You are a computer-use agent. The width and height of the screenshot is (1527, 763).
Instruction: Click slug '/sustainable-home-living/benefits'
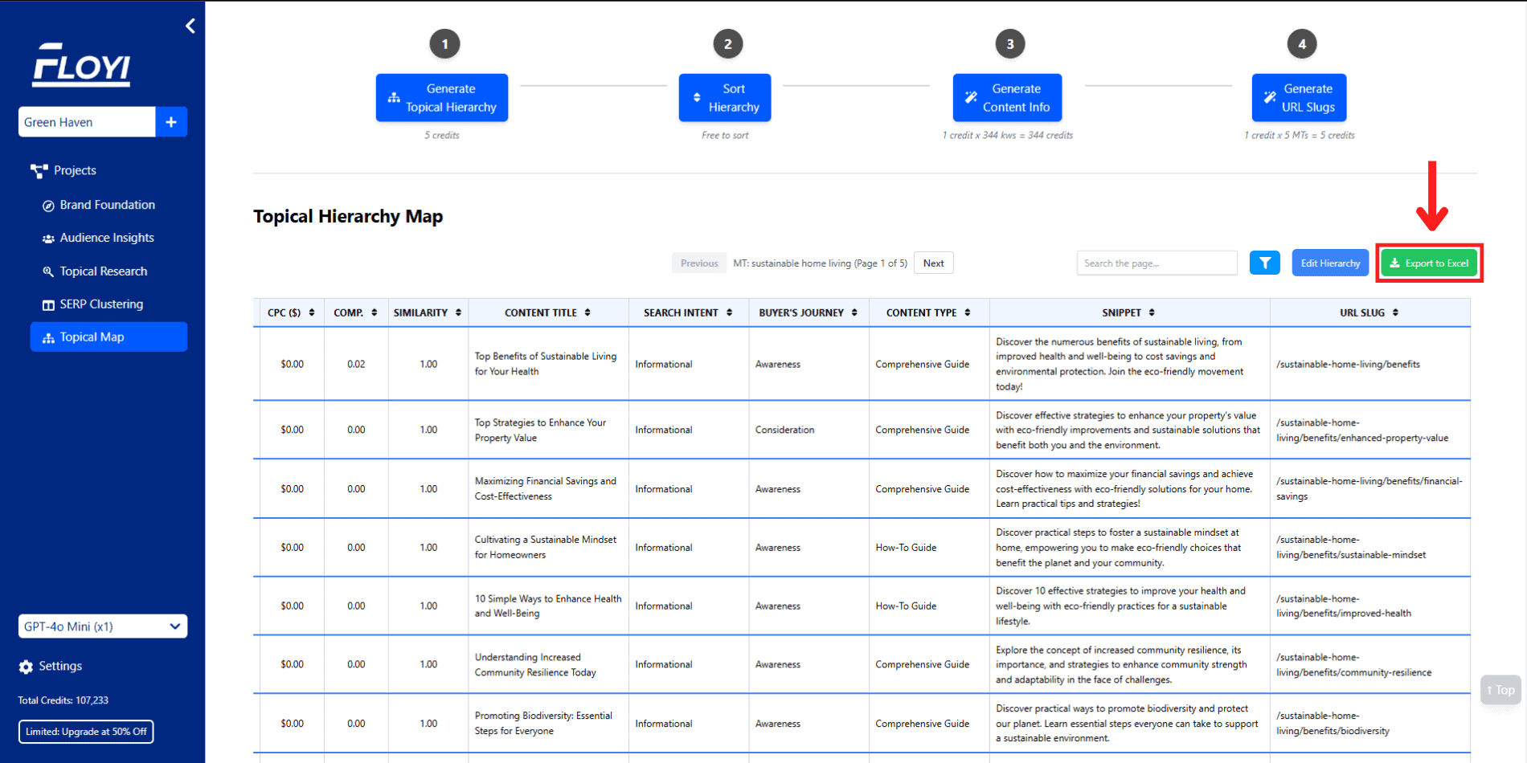[1348, 365]
